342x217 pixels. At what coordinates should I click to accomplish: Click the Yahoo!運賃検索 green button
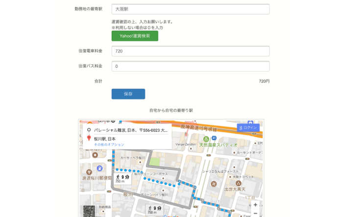coord(135,36)
